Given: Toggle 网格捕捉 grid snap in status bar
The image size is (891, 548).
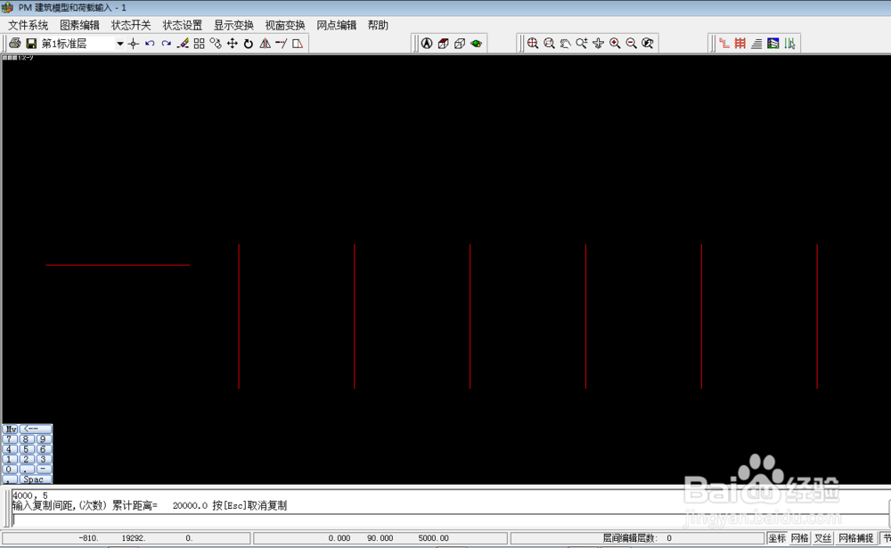Looking at the screenshot, I should click(855, 538).
